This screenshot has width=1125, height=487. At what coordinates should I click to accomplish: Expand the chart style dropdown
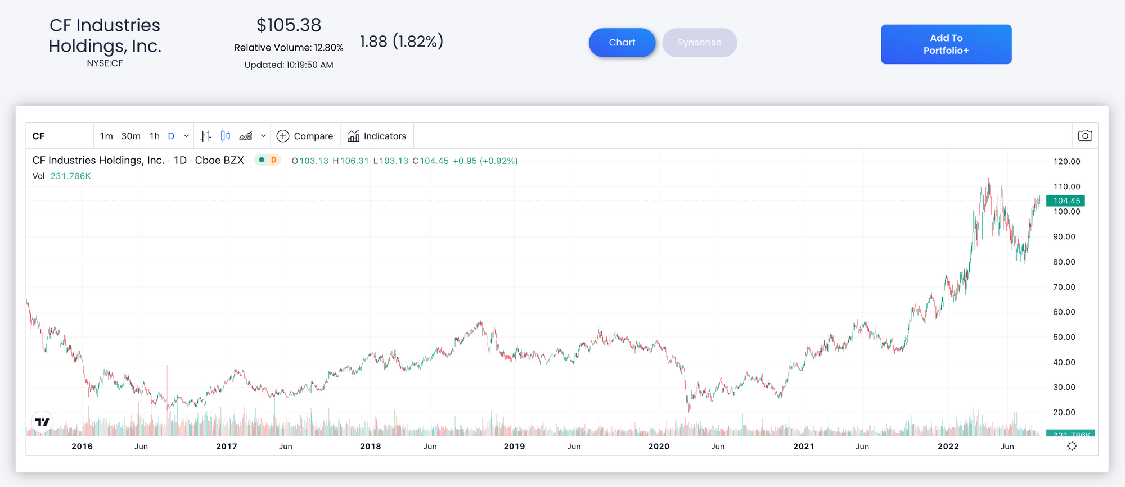coord(263,136)
